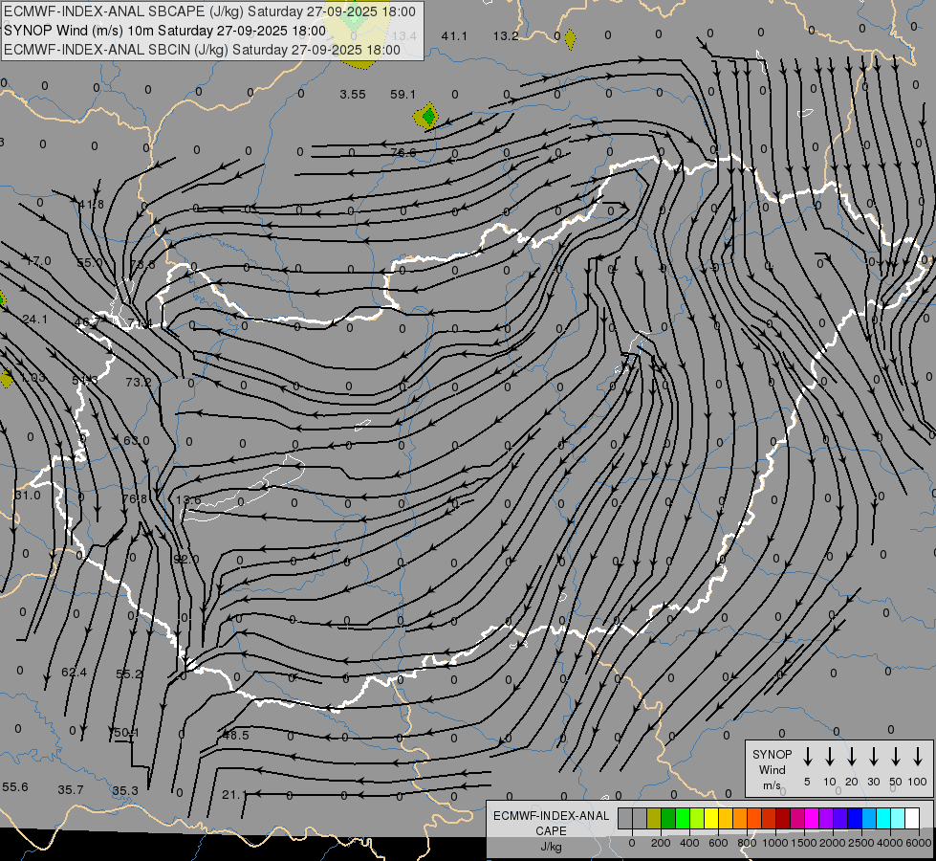
Task: Click the 76.8 value on the map
Action: 134,499
